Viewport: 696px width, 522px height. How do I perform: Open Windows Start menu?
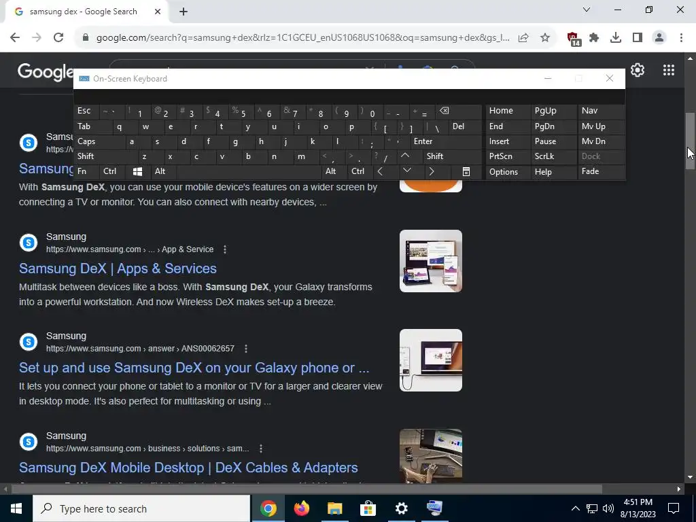[x=16, y=508]
